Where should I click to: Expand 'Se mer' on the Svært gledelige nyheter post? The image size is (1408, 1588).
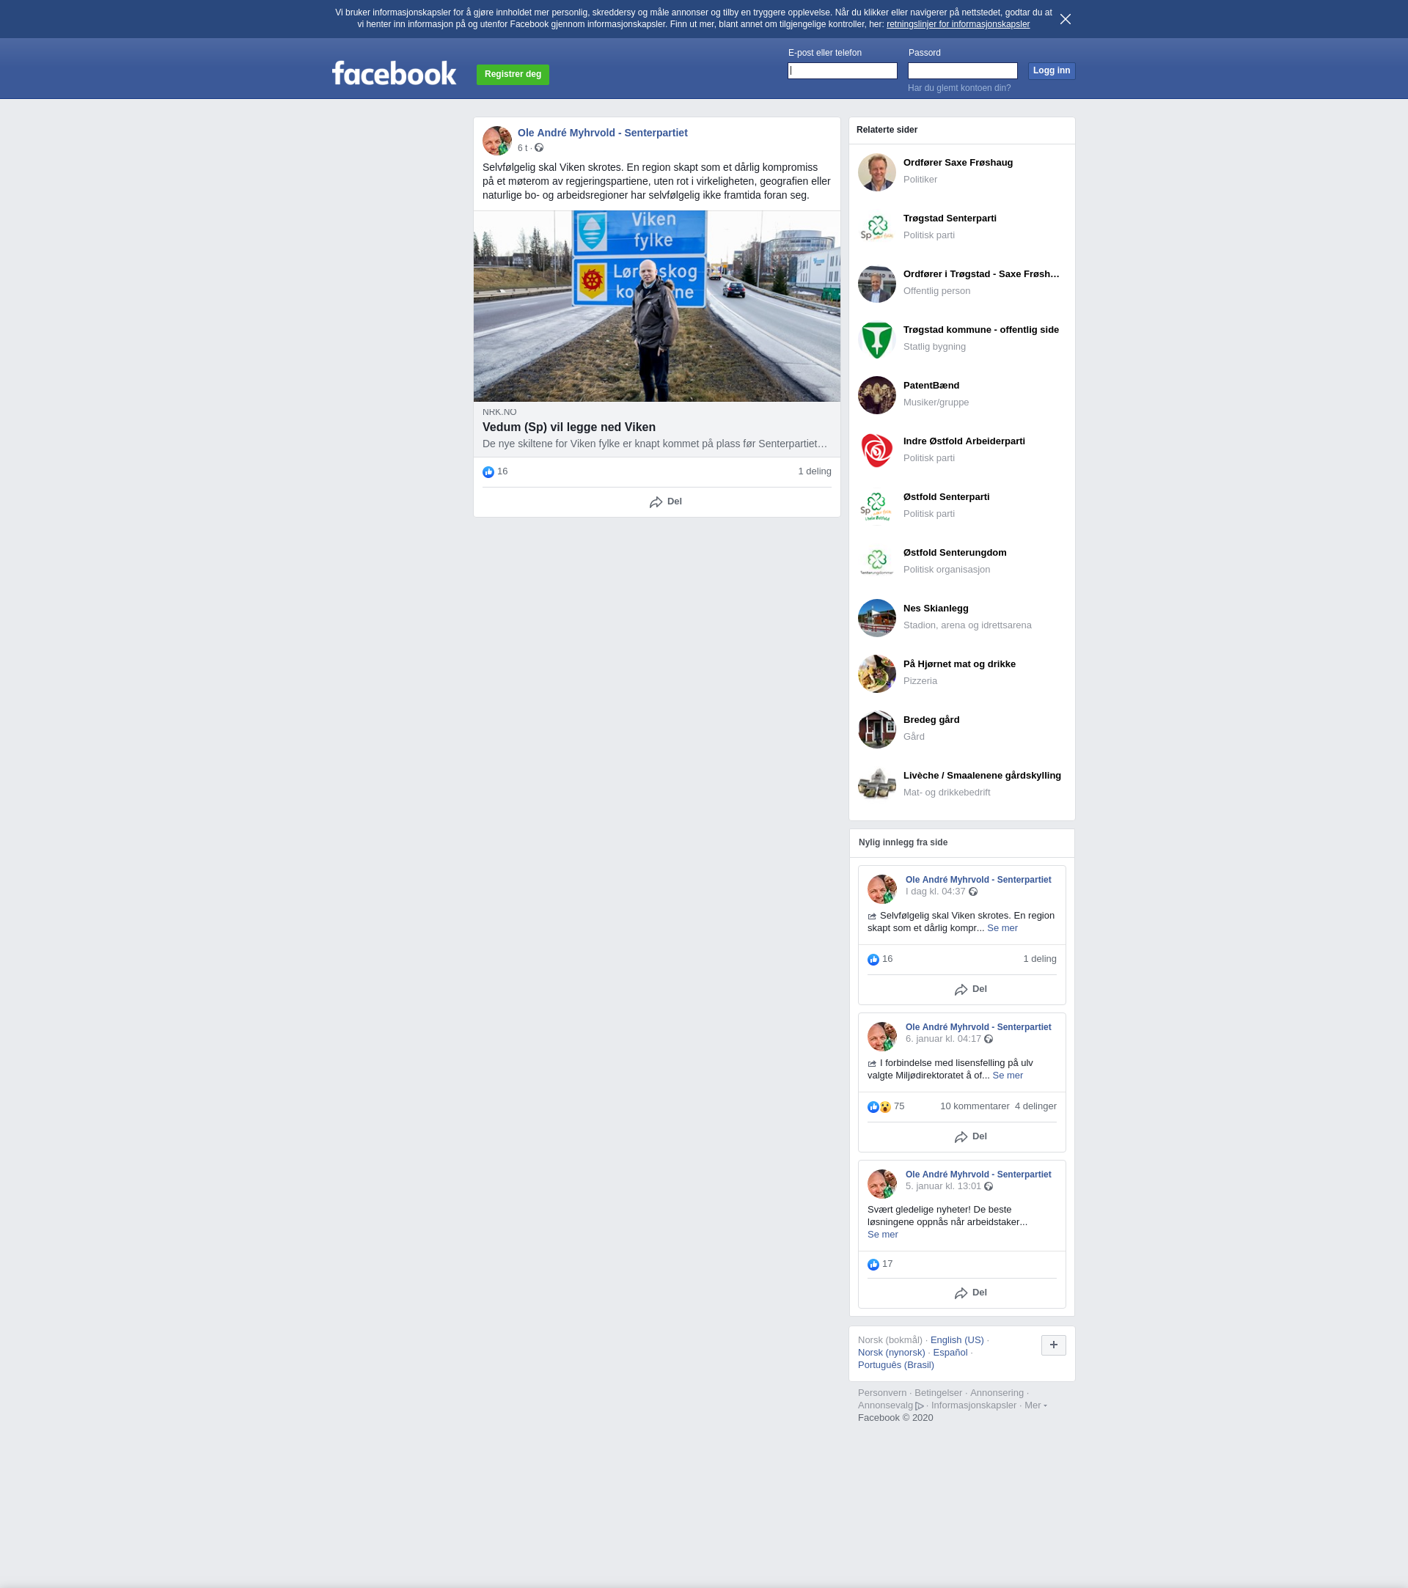pos(882,1235)
